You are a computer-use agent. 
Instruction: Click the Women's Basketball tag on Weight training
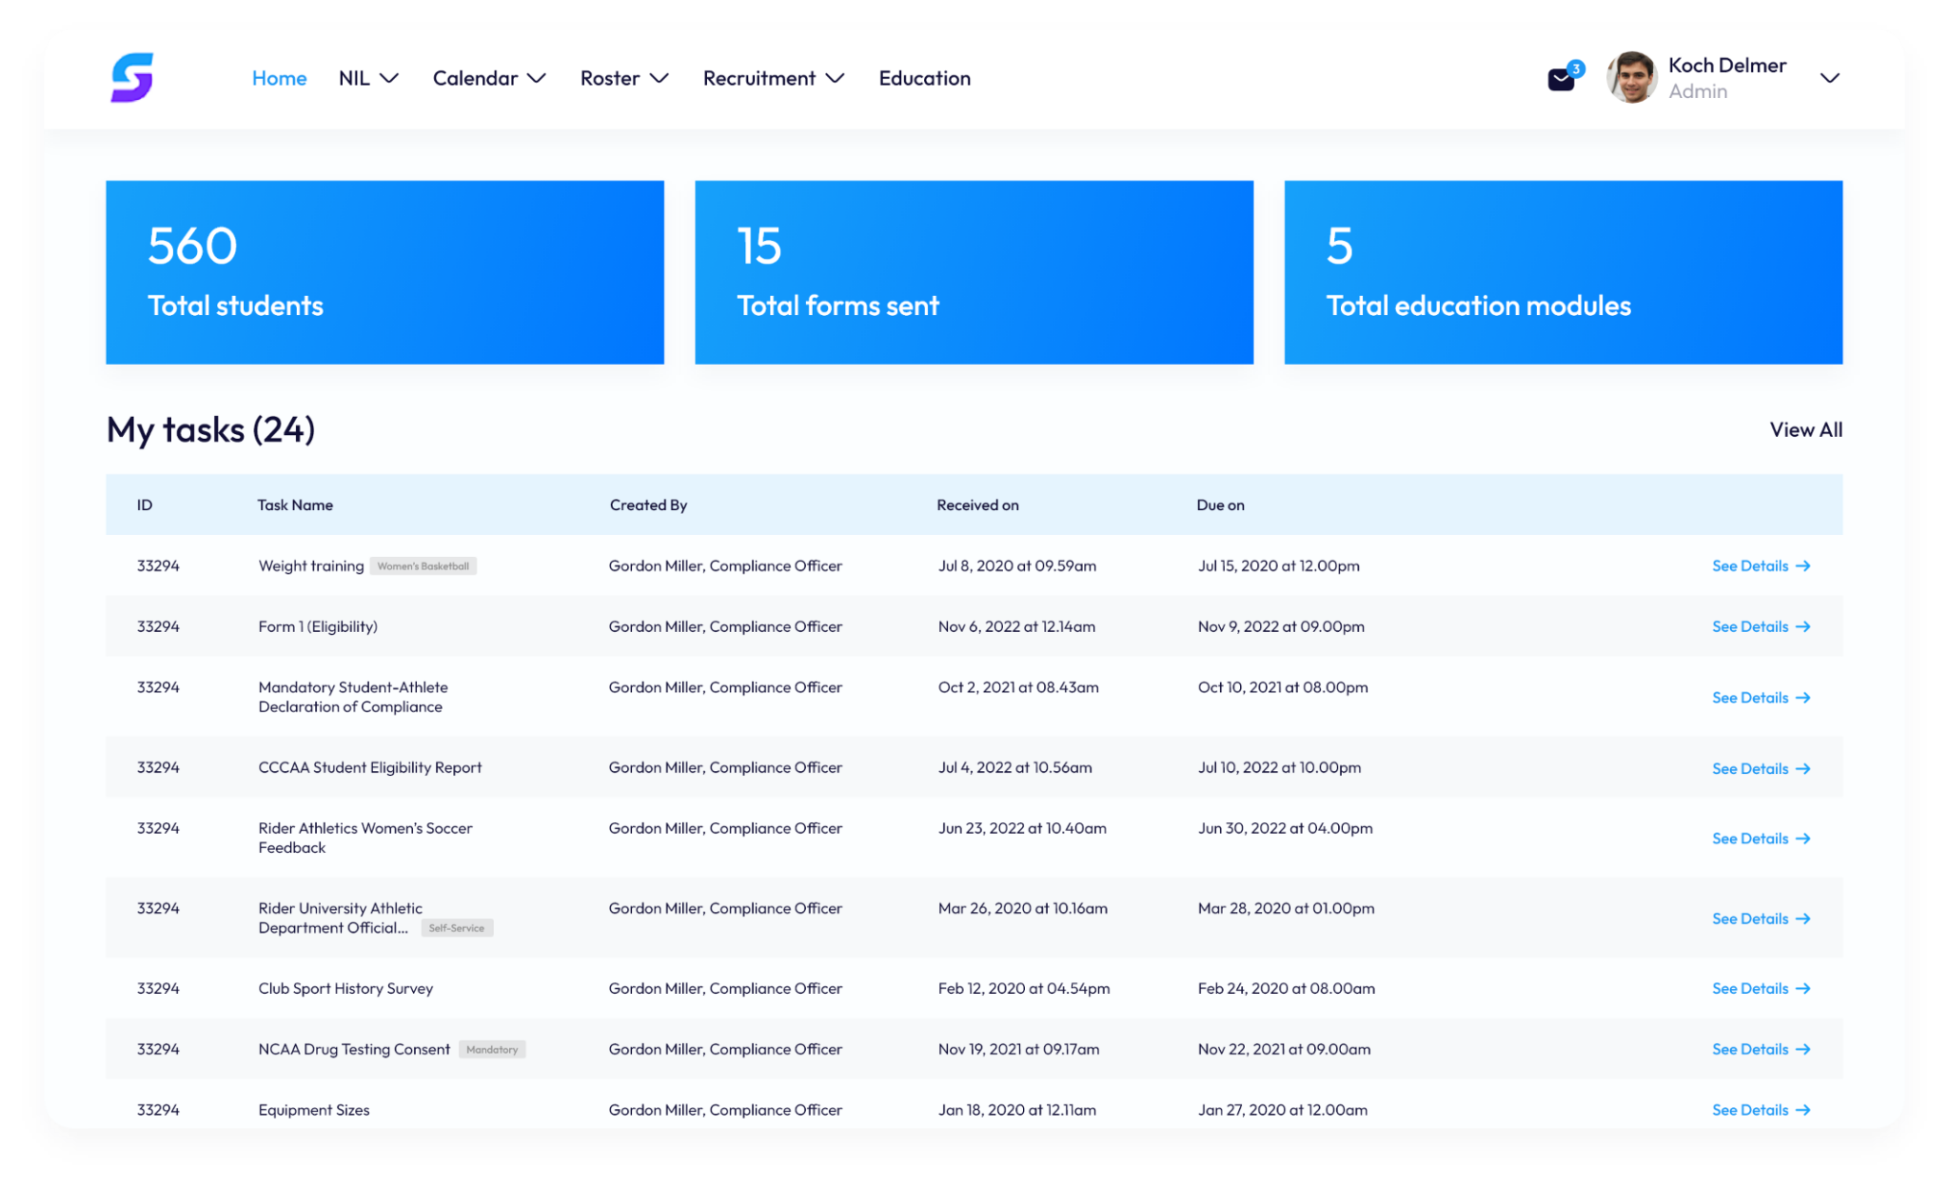pos(423,565)
